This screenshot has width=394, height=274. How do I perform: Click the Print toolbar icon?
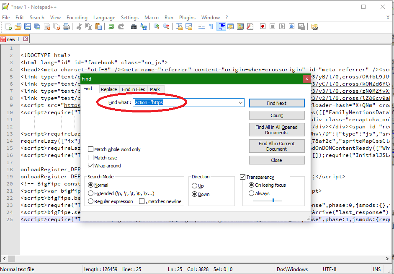[66, 26]
